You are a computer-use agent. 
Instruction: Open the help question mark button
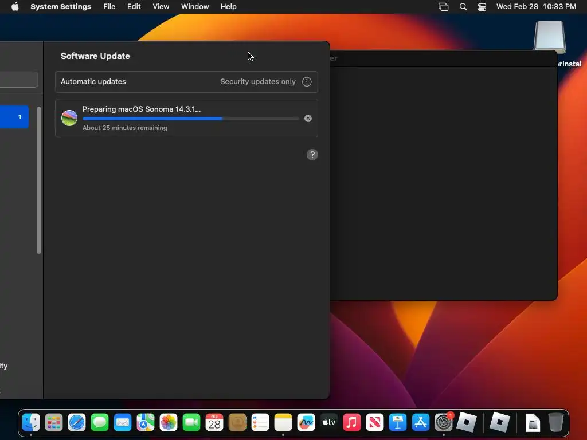pos(312,155)
